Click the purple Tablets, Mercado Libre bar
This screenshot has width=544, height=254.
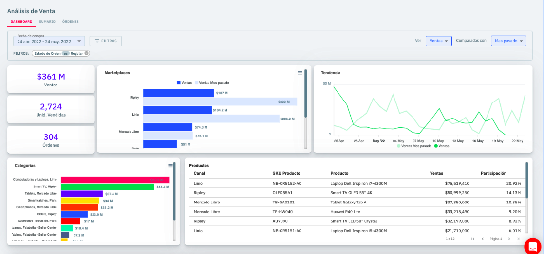82,194
